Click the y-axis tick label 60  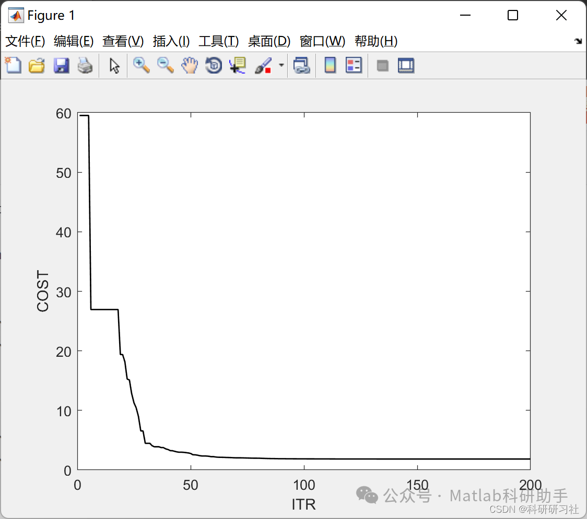64,114
